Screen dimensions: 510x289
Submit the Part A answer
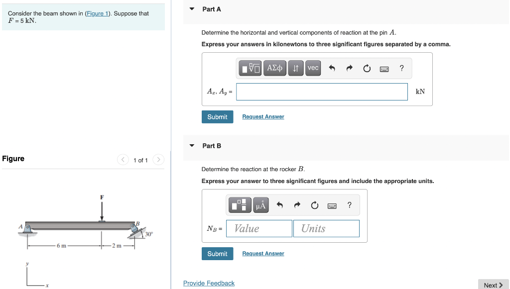tap(217, 116)
